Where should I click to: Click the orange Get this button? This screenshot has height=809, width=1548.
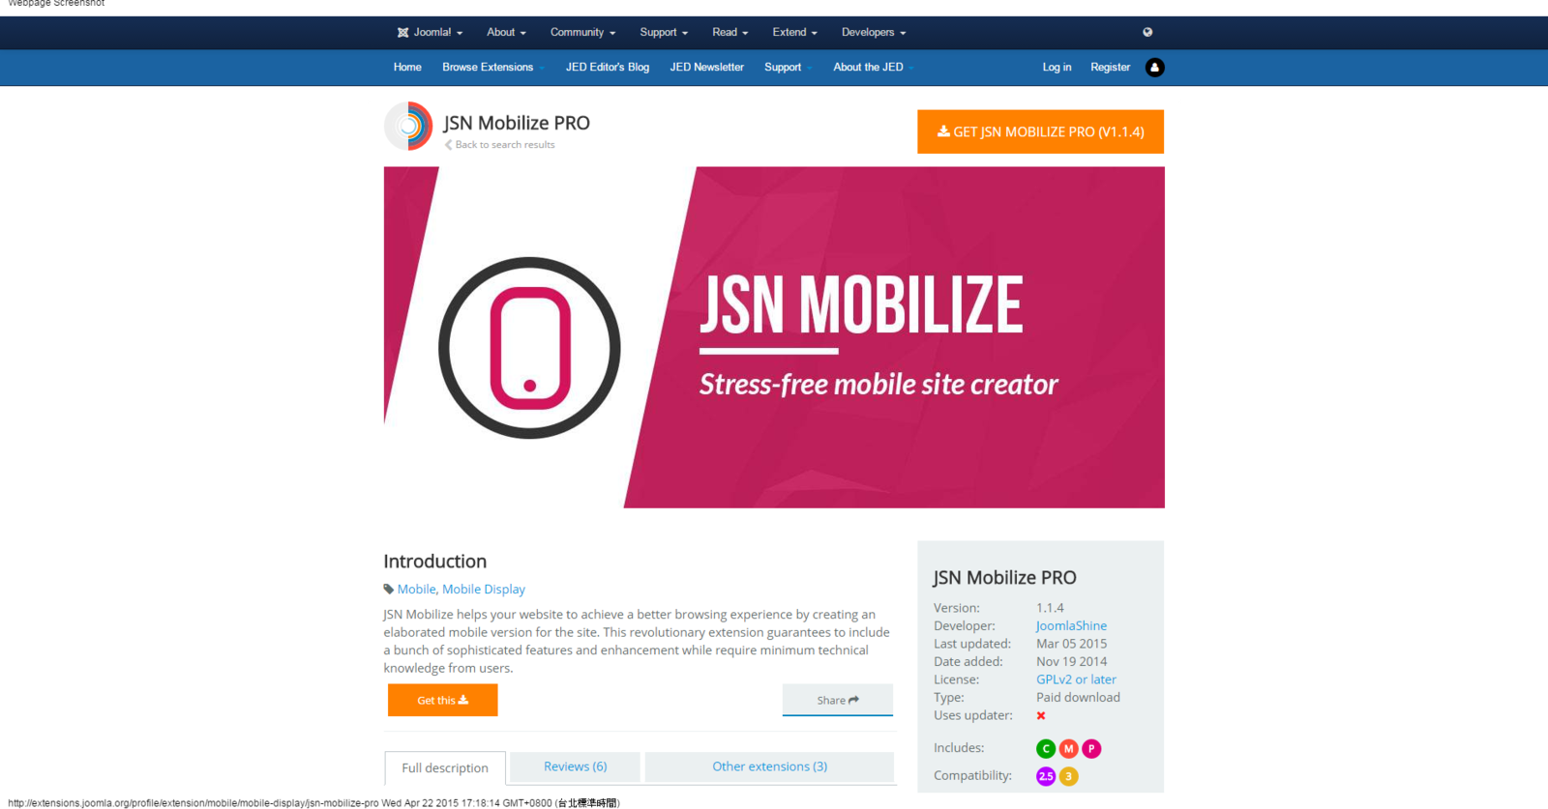coord(442,700)
